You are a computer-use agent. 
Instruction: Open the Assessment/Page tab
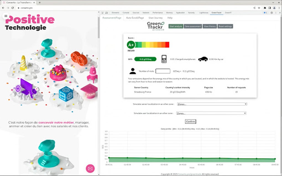(112, 18)
